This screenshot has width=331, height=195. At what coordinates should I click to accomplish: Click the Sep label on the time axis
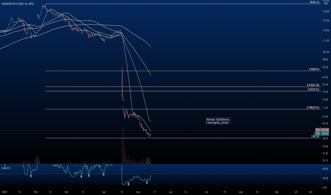[277, 192]
